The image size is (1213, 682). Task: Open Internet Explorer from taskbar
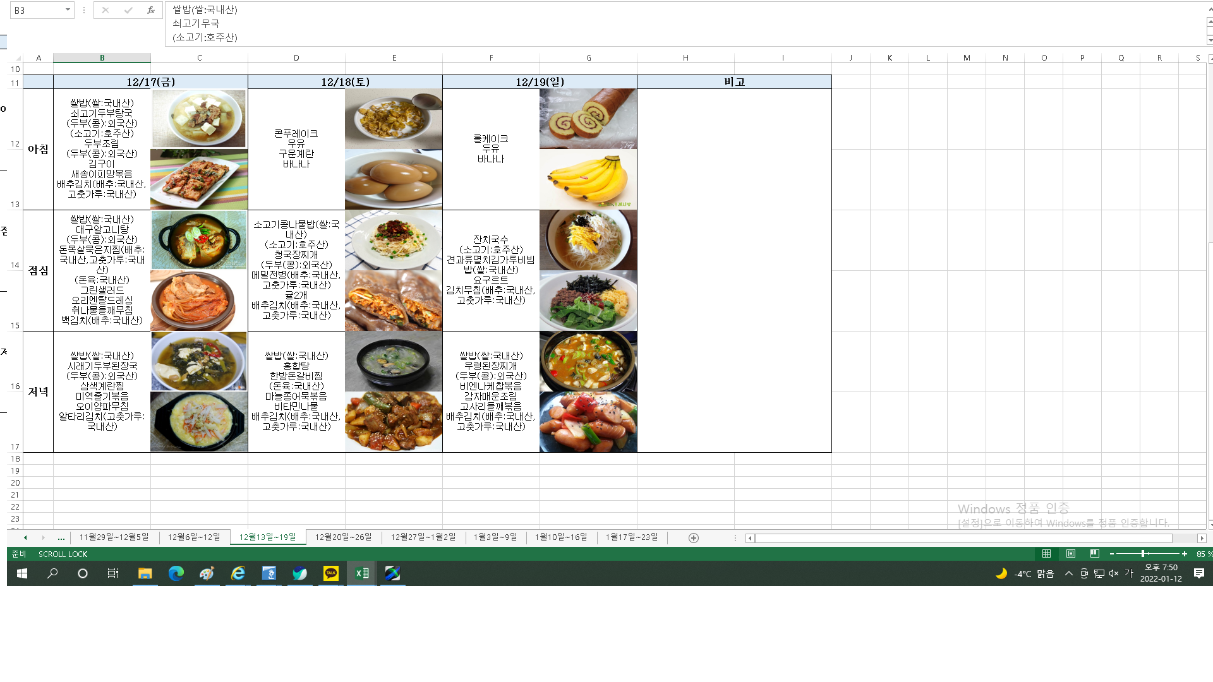point(238,573)
